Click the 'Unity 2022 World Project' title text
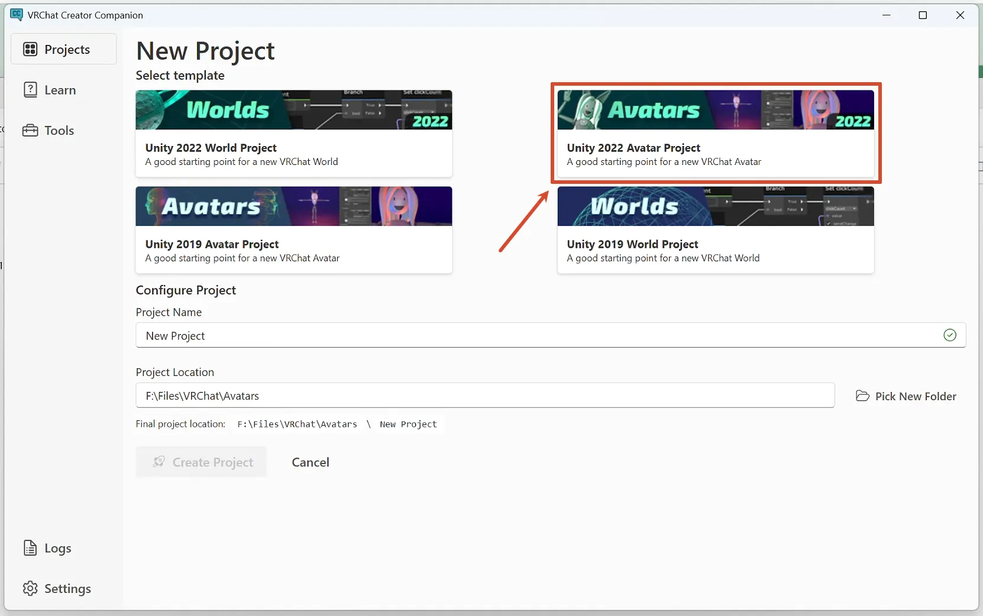The image size is (983, 616). (x=211, y=148)
